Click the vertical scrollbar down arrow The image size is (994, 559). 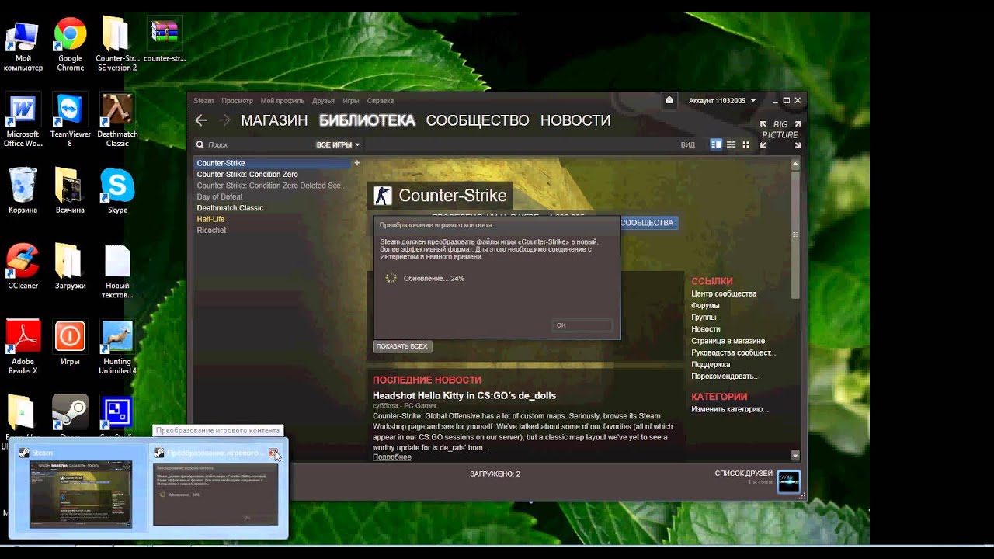click(x=795, y=455)
